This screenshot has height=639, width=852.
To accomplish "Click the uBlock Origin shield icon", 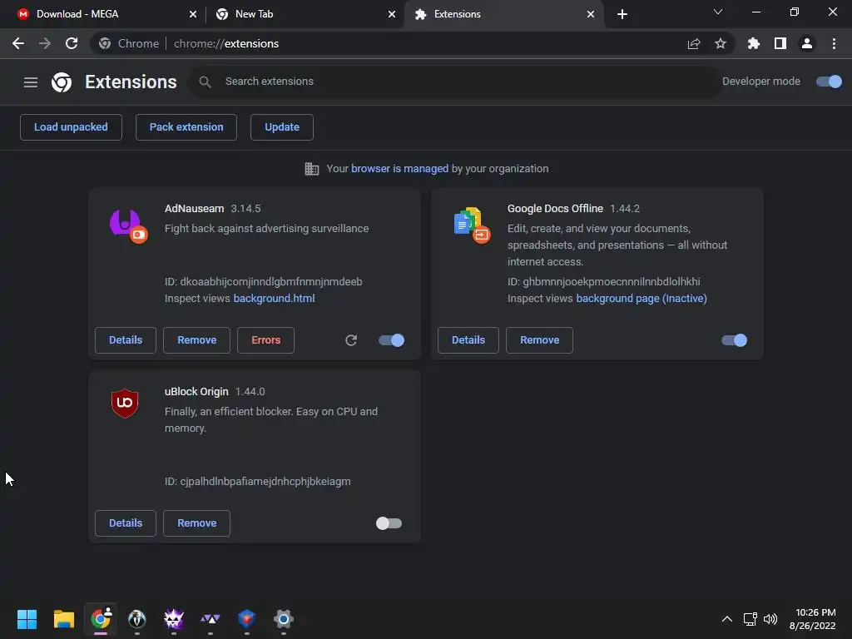I will 125,404.
